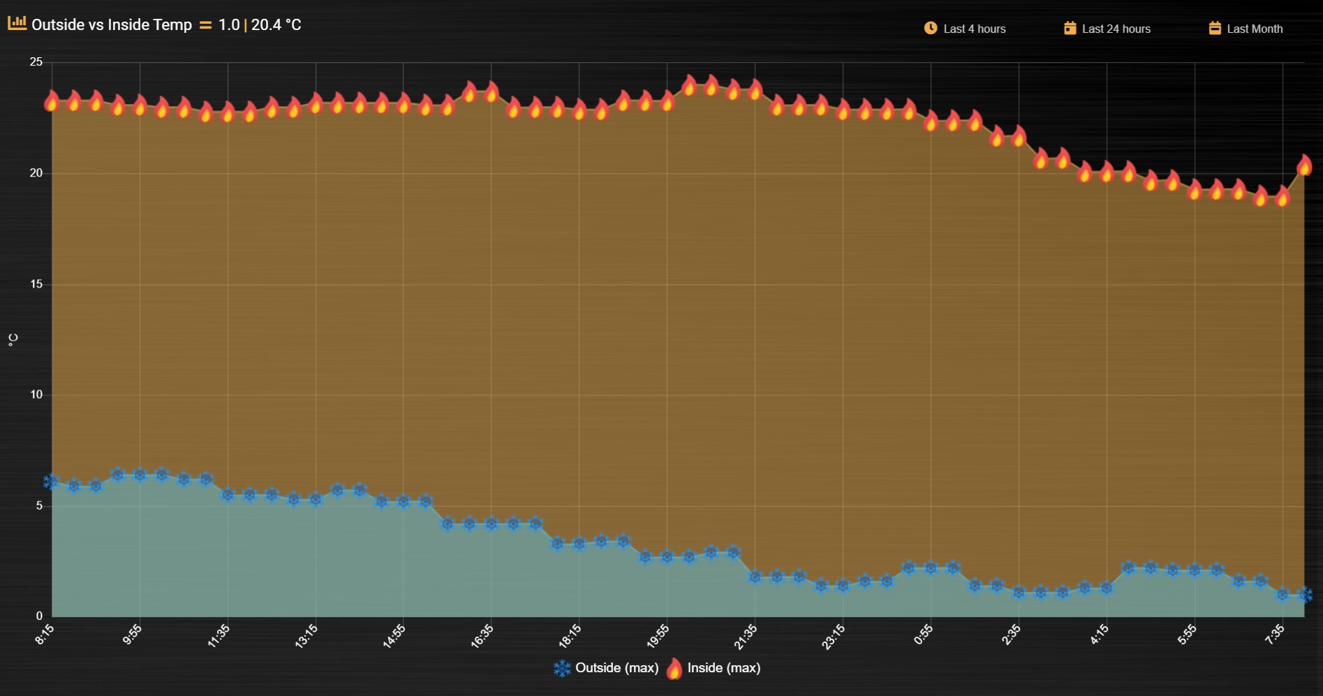The image size is (1323, 696).
Task: Click the flame icon in the legend
Action: (x=674, y=668)
